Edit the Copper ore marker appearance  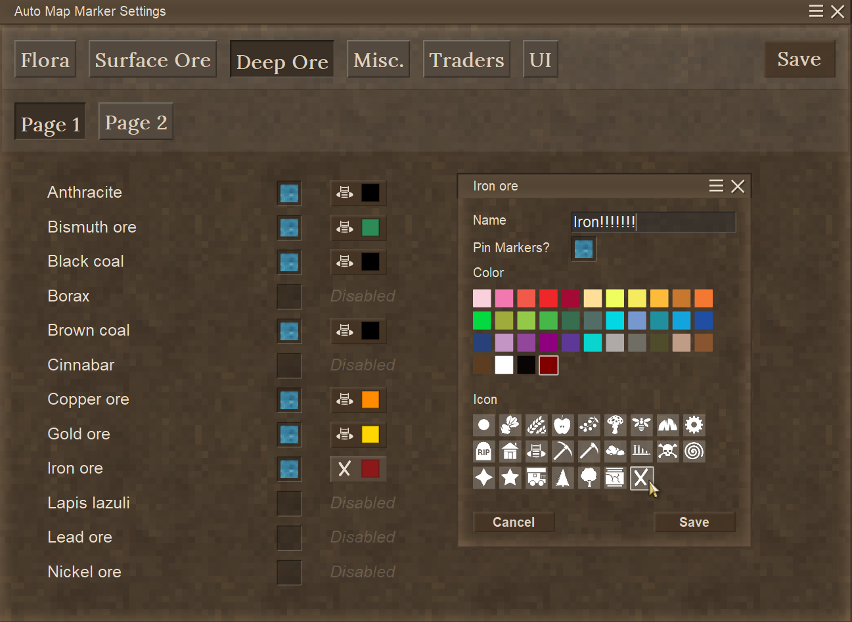pos(358,400)
